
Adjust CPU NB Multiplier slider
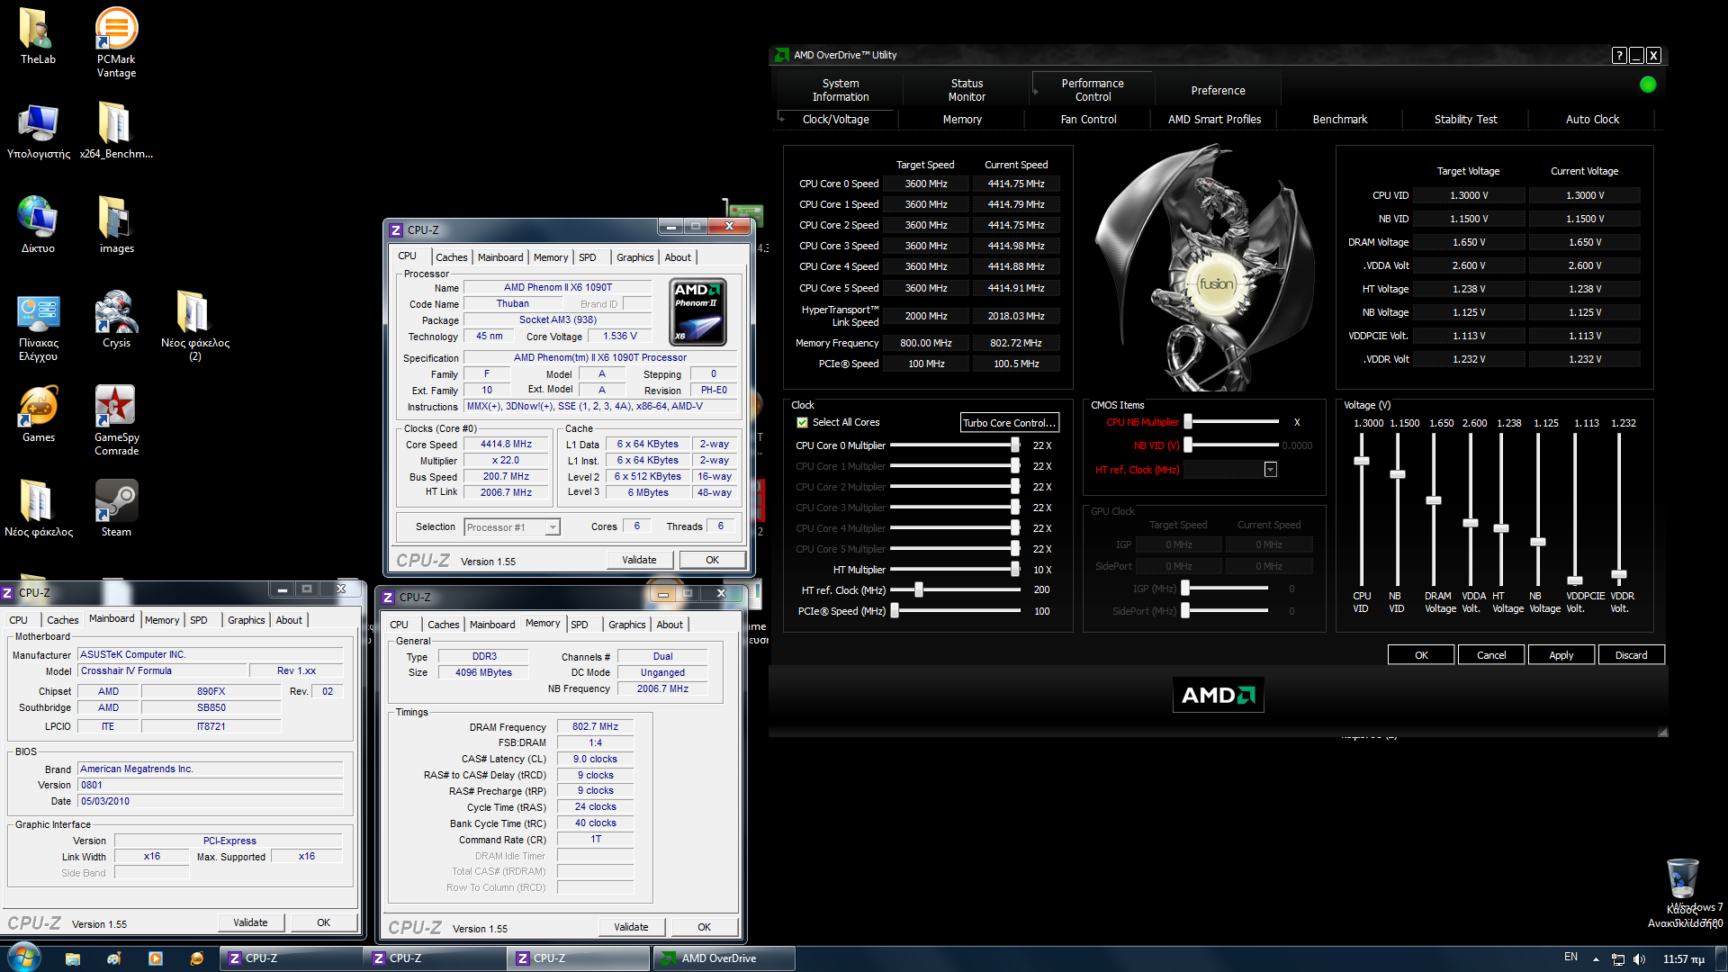click(x=1188, y=422)
